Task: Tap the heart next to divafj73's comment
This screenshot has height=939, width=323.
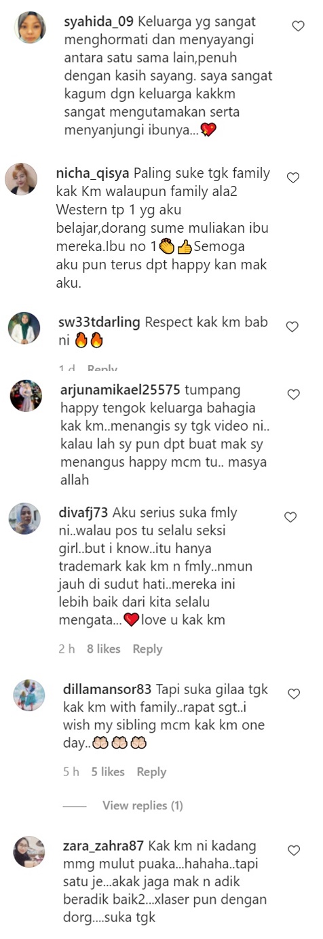Action: tap(290, 517)
